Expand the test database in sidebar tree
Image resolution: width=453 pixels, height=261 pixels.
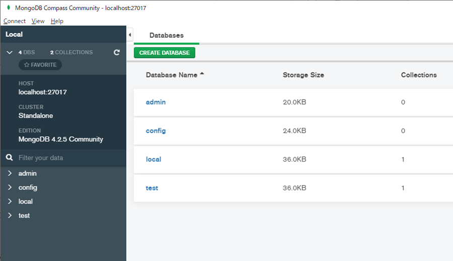10,215
